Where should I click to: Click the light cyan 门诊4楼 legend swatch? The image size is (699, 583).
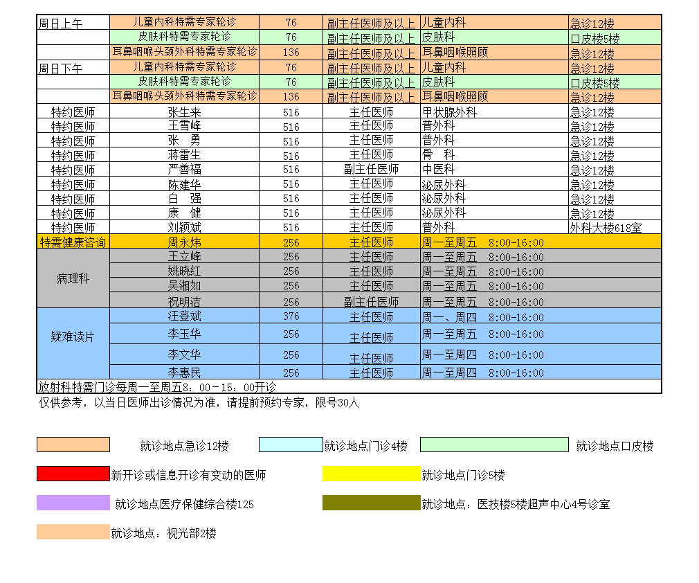click(x=291, y=445)
